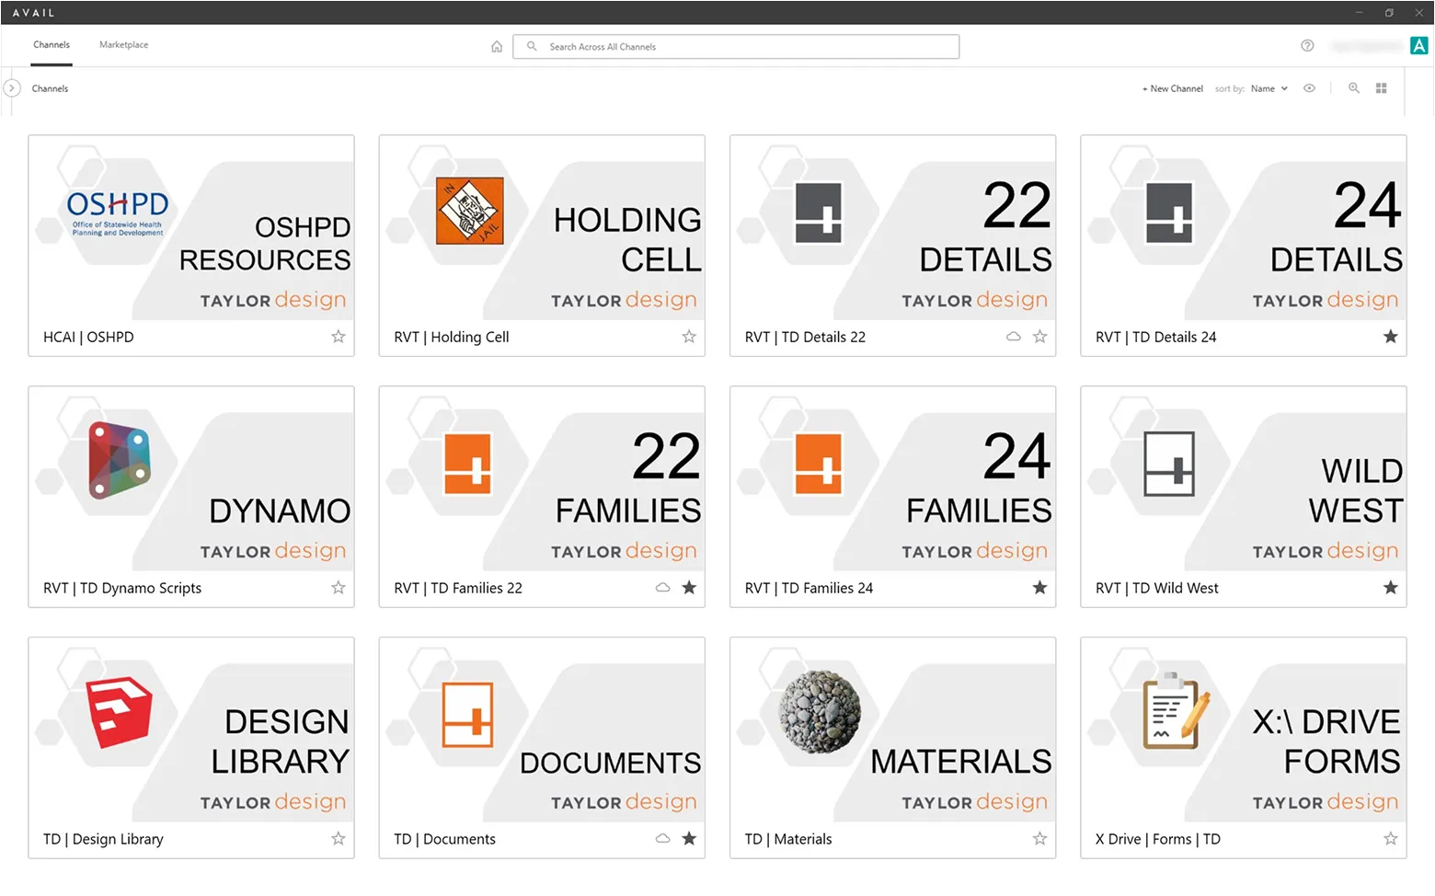Click the 'HCAI | OSHPD' channel title
The width and height of the screenshot is (1435, 896).
click(x=88, y=338)
